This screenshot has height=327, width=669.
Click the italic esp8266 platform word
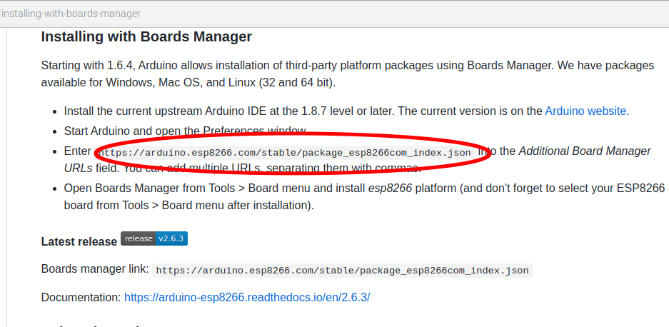pyautogui.click(x=390, y=188)
